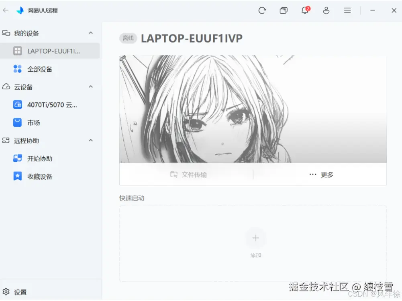Viewport: 402px width, 301px height.
Task: Collapse the 我的设备 section
Action: click(x=90, y=33)
